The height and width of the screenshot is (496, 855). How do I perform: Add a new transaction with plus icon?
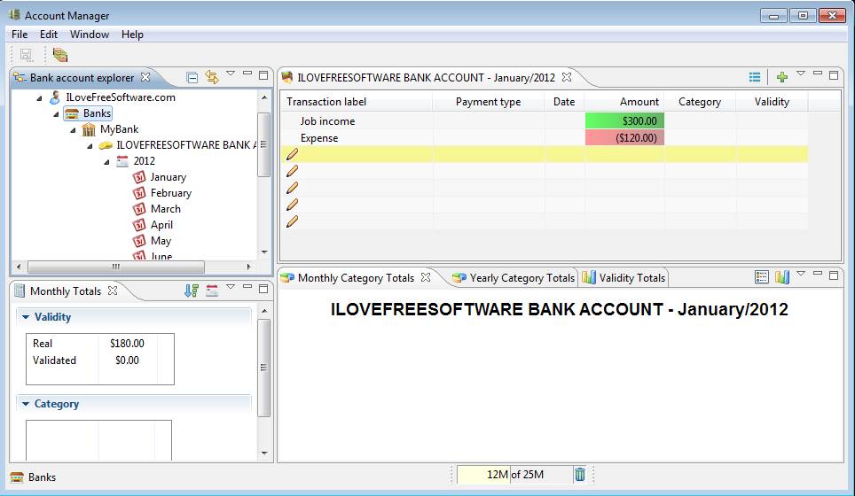click(x=782, y=77)
